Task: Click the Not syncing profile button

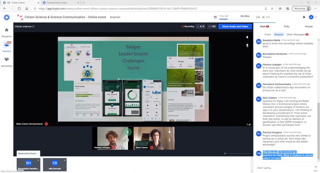Action: click(301, 9)
